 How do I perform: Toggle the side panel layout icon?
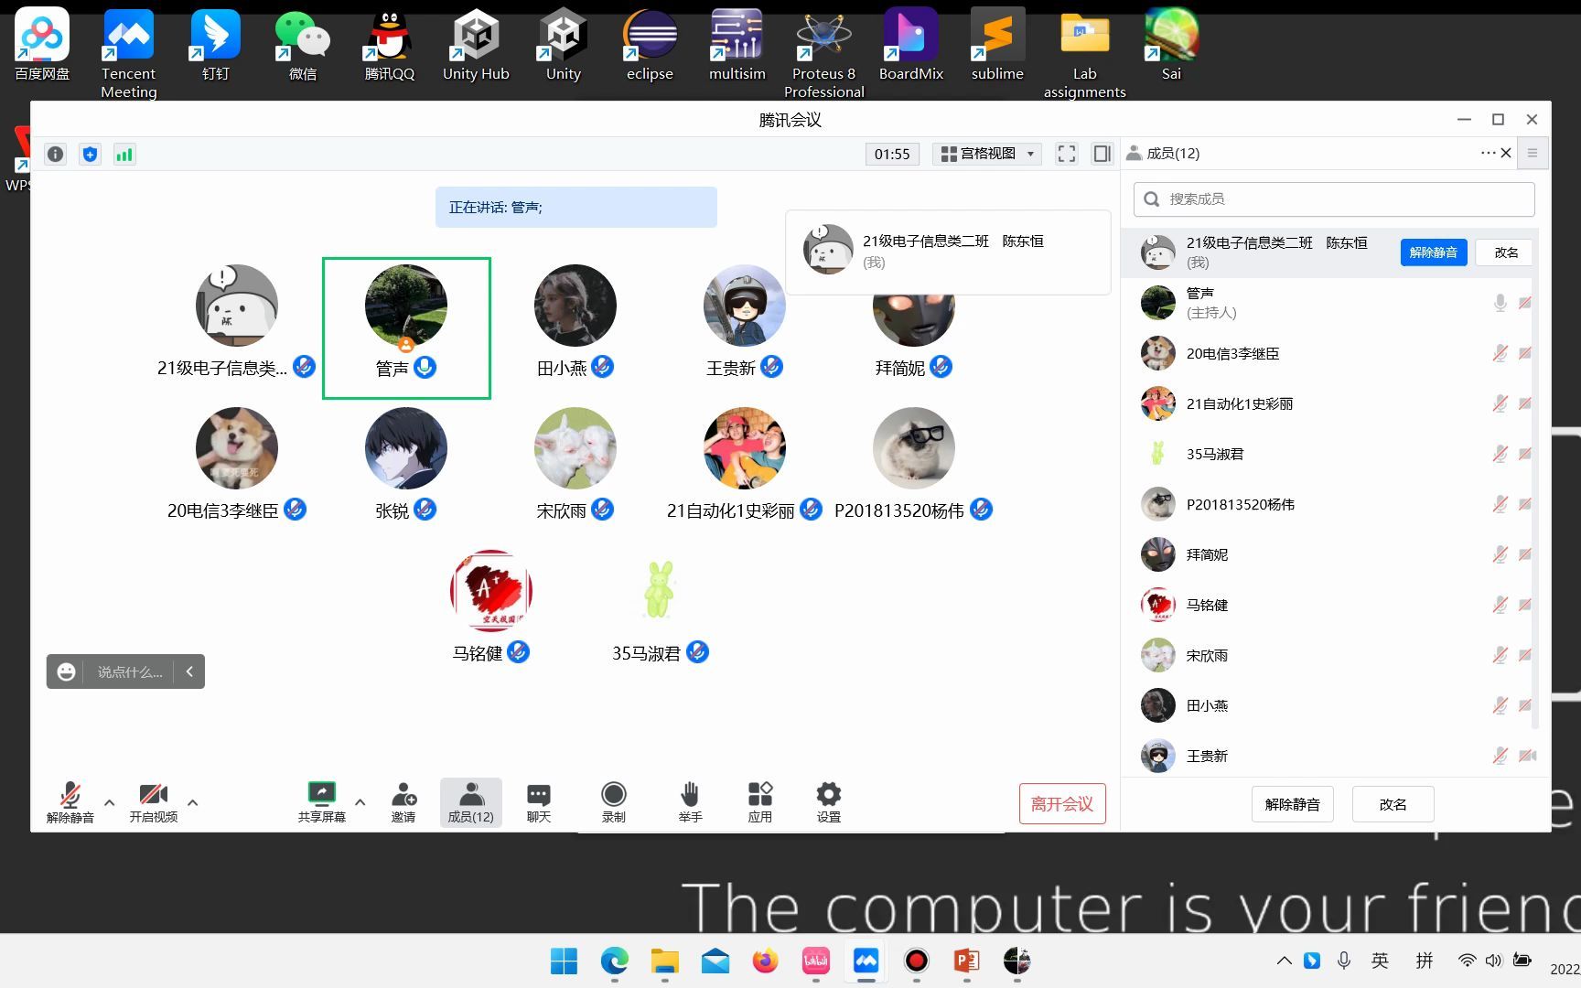[1102, 154]
